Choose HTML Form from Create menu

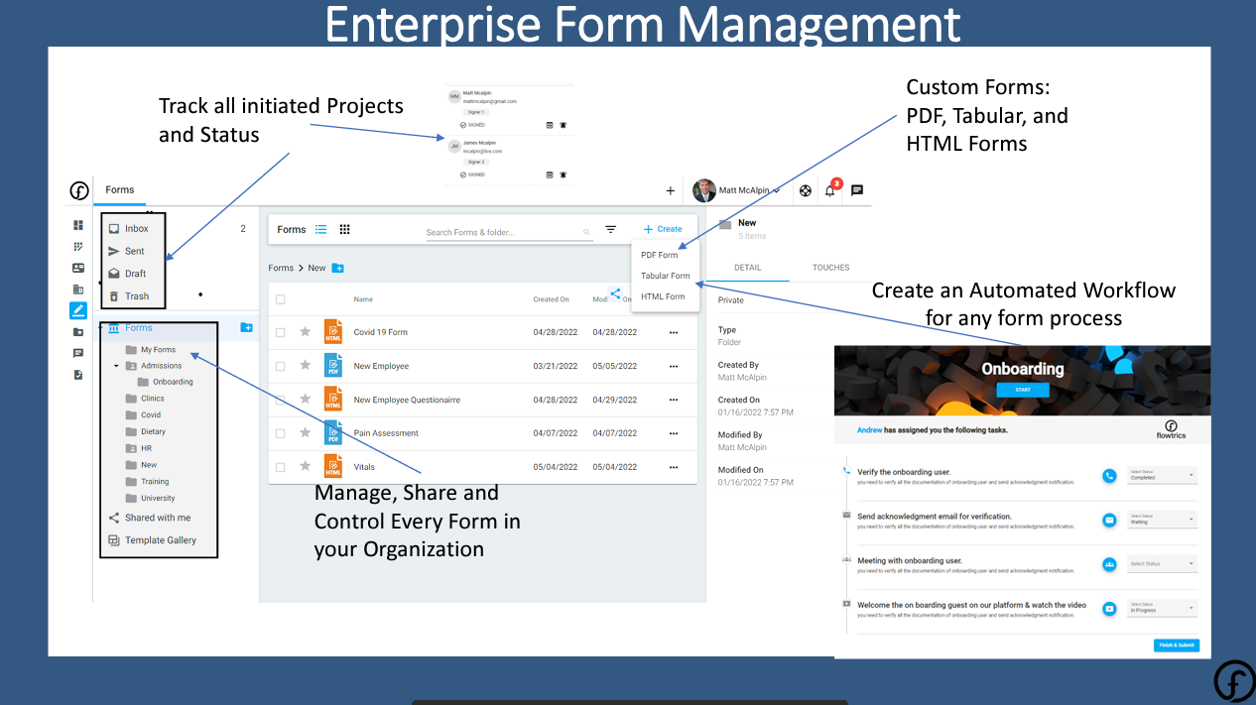(663, 296)
